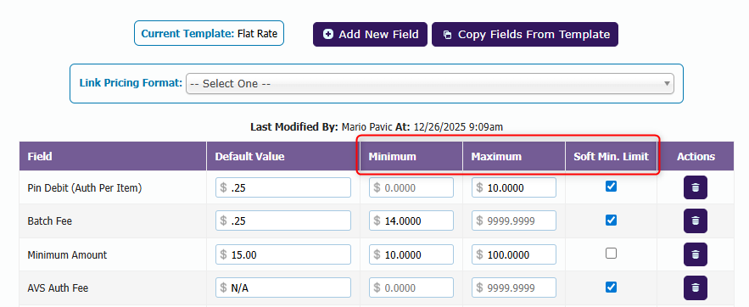Click the trash icon for Batch Fee
This screenshot has height=307, width=749.
point(695,221)
